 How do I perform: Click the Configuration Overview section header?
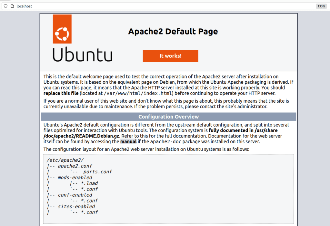pos(168,117)
